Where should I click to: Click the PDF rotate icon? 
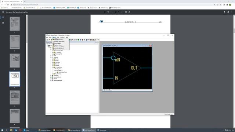[x=129, y=12]
